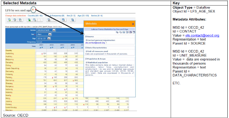Click the toolbar icon with blue help circle

[73, 20]
